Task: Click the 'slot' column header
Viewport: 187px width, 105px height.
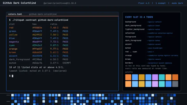Action: (x=12, y=24)
